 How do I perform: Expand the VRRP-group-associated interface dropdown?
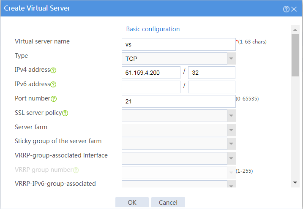pos(179,158)
